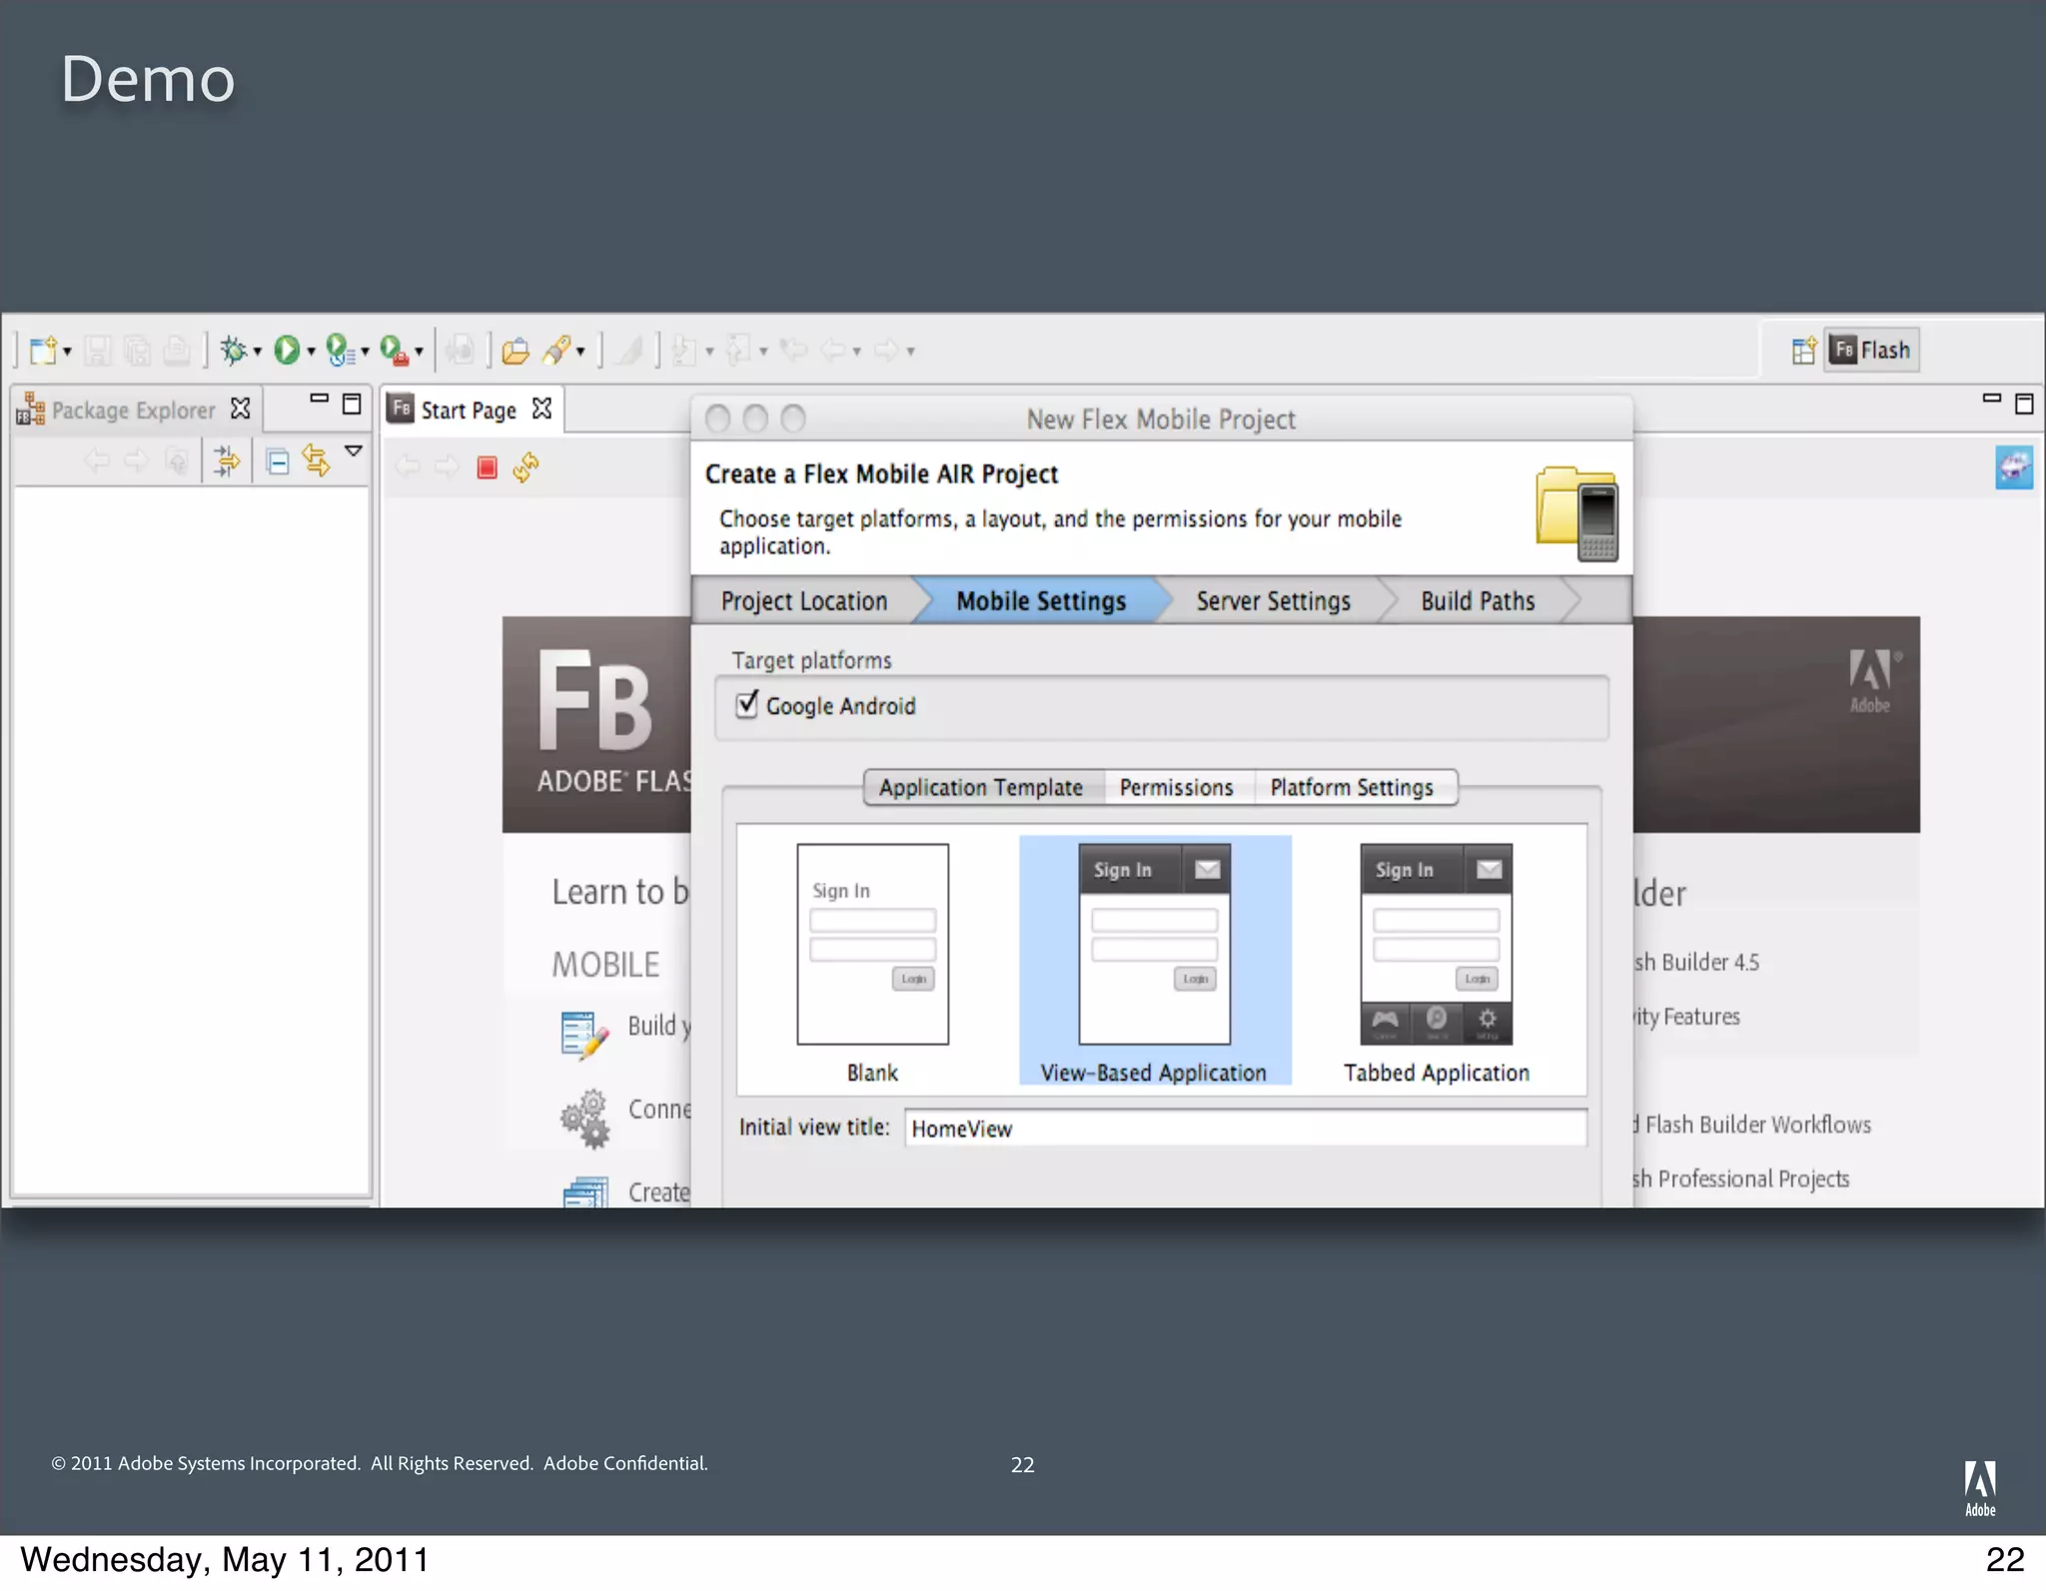The height and width of the screenshot is (1591, 2046).
Task: Open the Package Explorer view menu triangle
Action: [x=353, y=451]
